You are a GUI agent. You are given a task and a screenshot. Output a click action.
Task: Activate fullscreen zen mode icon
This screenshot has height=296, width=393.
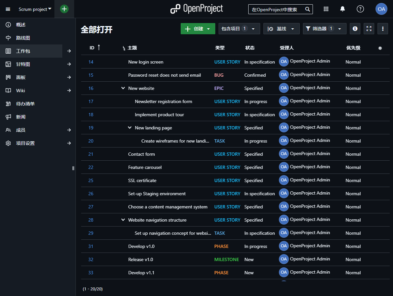pyautogui.click(x=369, y=29)
